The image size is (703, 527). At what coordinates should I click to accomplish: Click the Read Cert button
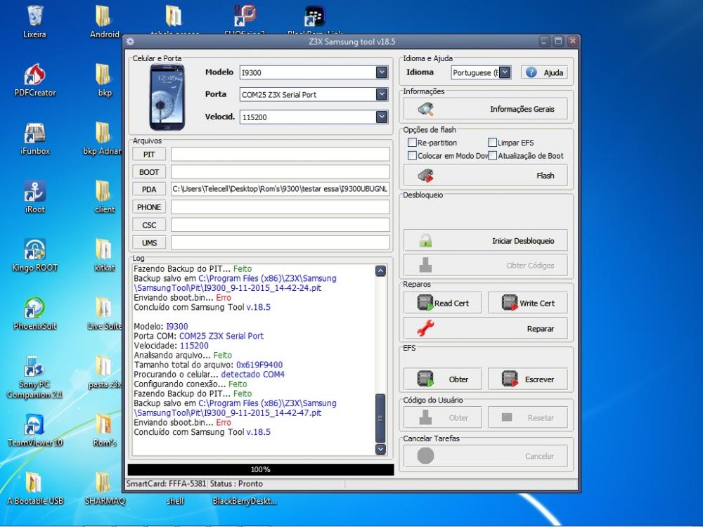[443, 303]
